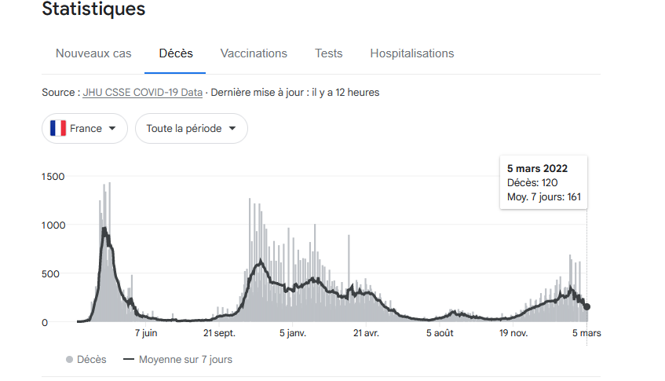Click the 19 nov. x-axis label
Viewport: 665px width, 381px height.
[513, 333]
